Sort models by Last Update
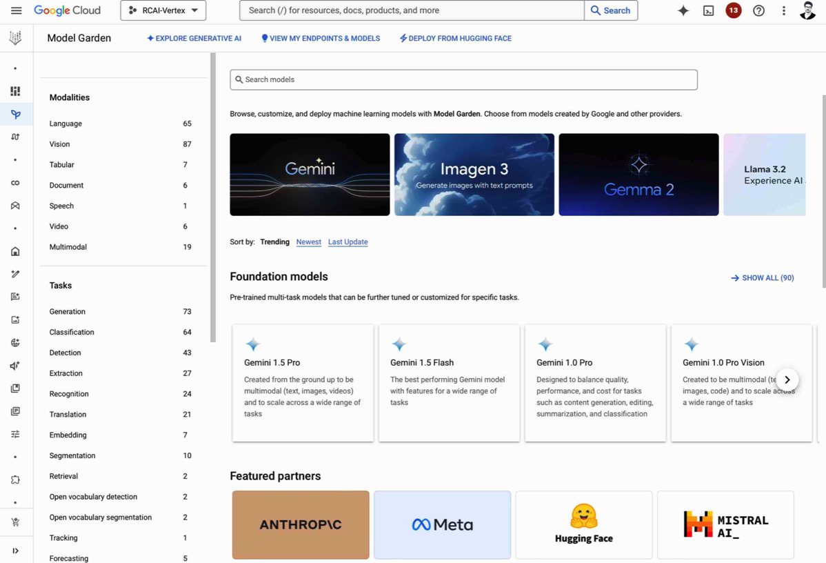Image resolution: width=826 pixels, height=563 pixels. (x=347, y=242)
